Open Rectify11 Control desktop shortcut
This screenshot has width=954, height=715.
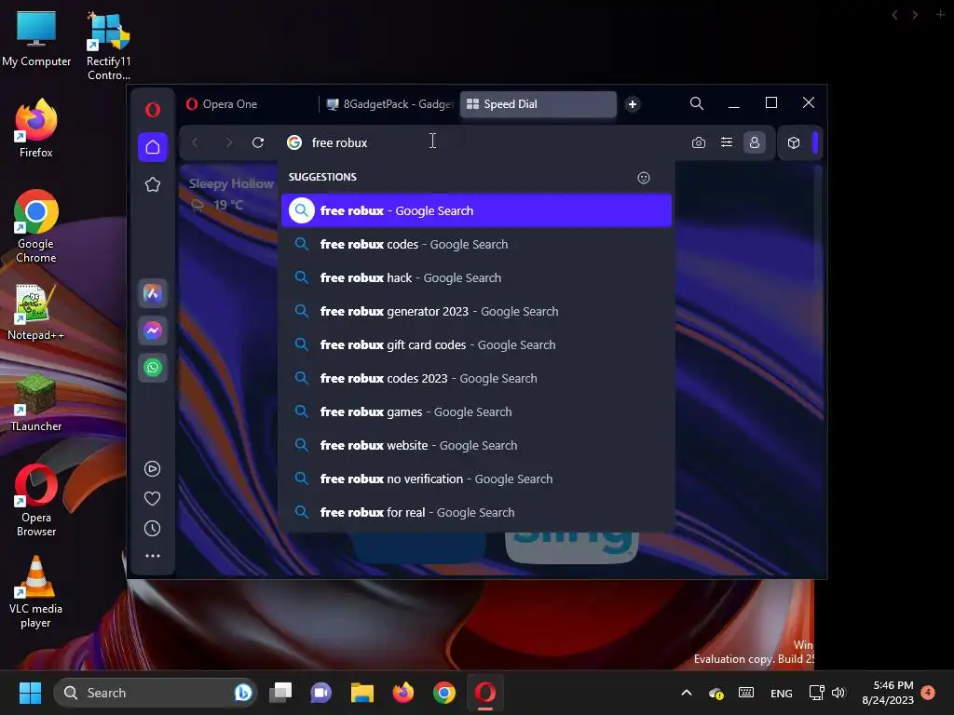click(108, 45)
